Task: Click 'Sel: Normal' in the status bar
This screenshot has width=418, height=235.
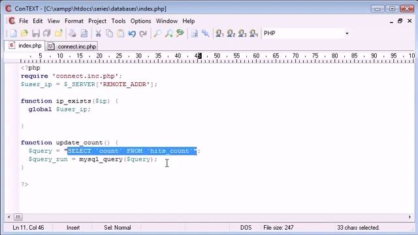Action: pyautogui.click(x=118, y=228)
